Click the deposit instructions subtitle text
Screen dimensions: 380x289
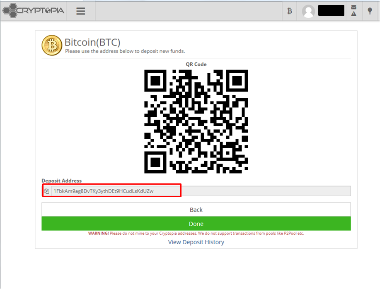[125, 51]
